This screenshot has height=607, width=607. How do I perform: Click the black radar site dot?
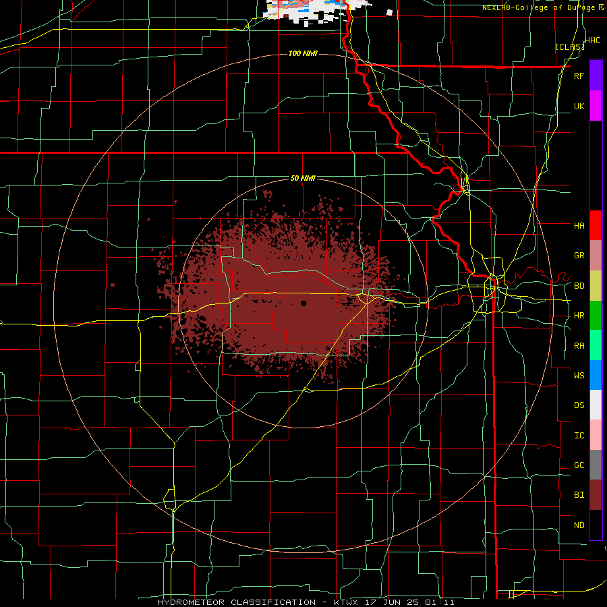pos(304,303)
